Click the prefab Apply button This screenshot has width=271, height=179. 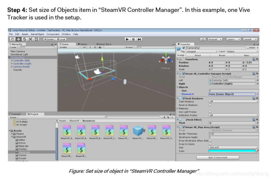246,56
